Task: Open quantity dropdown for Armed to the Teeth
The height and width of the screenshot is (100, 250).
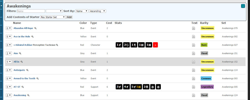Action: click(9, 78)
